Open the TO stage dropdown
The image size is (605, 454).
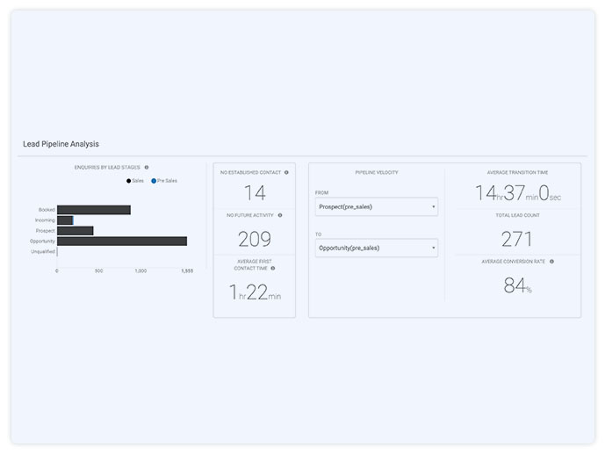377,248
